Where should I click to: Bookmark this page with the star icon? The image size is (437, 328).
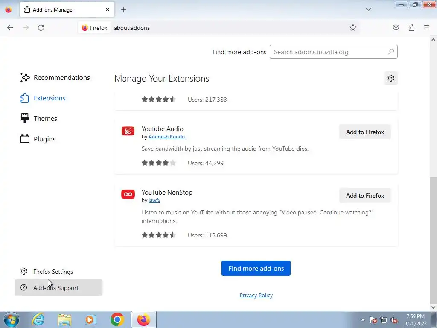pos(353,27)
